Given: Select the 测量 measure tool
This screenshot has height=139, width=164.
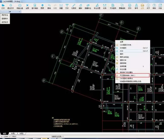Looking at the screenshot, I should [61, 6].
